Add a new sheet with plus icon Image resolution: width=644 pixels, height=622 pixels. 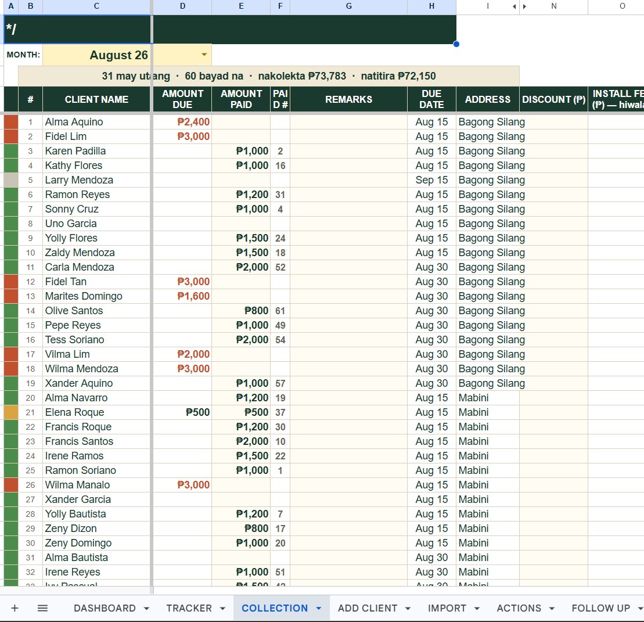point(15,608)
